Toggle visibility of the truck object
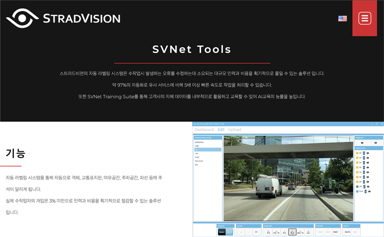This screenshot has width=384, height=237. tap(369, 192)
